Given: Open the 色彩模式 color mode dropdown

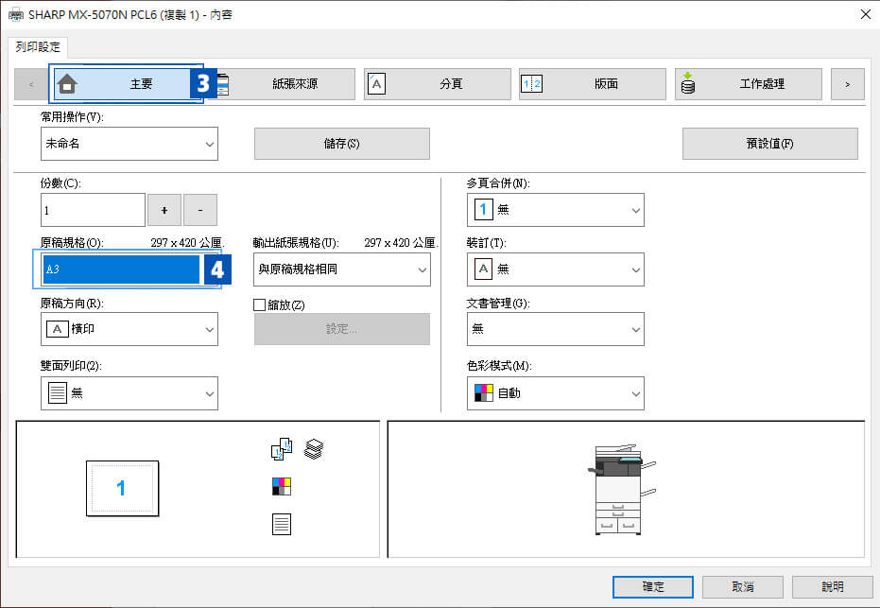Looking at the screenshot, I should tap(555, 393).
